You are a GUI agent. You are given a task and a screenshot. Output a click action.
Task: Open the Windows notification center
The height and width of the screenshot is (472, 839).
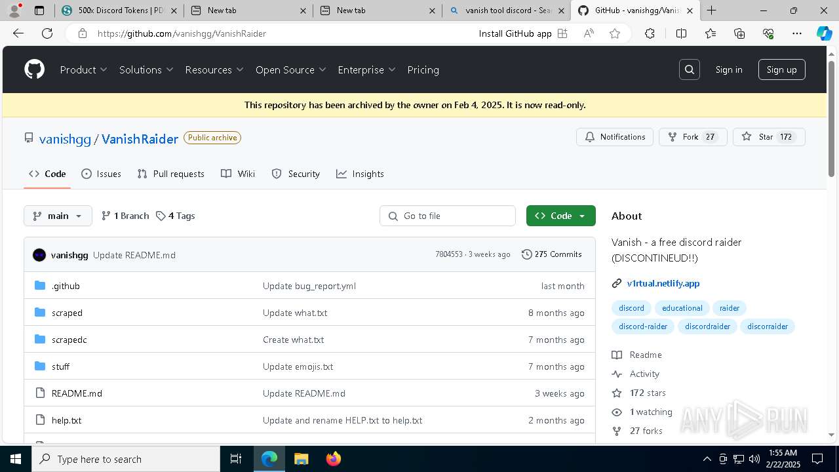(817, 459)
